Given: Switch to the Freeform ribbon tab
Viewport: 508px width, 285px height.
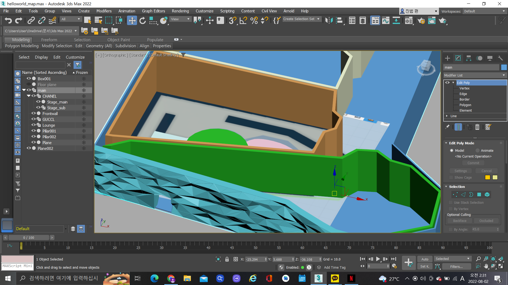Looking at the screenshot, I should (49, 40).
